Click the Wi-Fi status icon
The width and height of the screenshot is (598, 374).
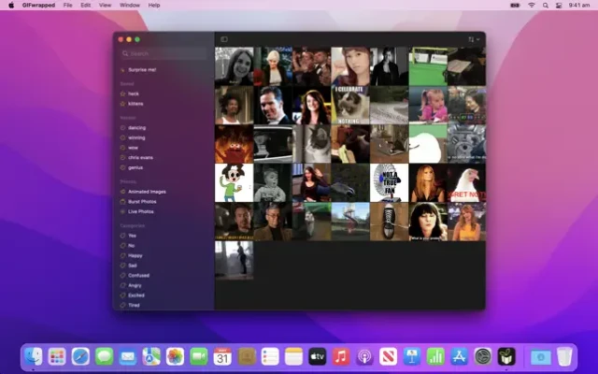coord(532,5)
